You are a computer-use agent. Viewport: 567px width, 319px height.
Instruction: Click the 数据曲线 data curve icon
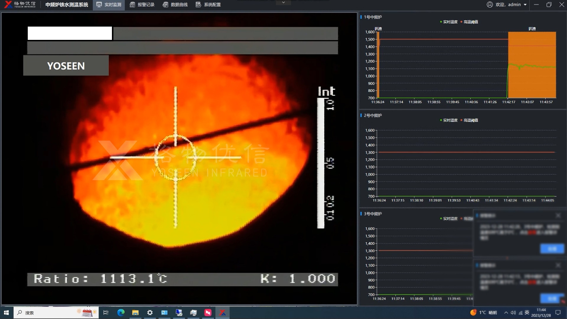coord(165,5)
